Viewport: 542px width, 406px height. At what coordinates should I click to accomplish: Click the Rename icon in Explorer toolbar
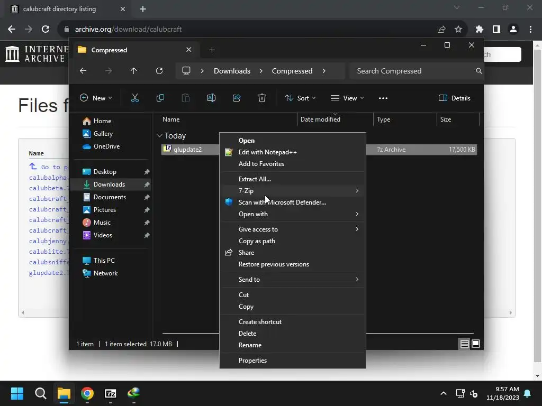[x=211, y=98]
